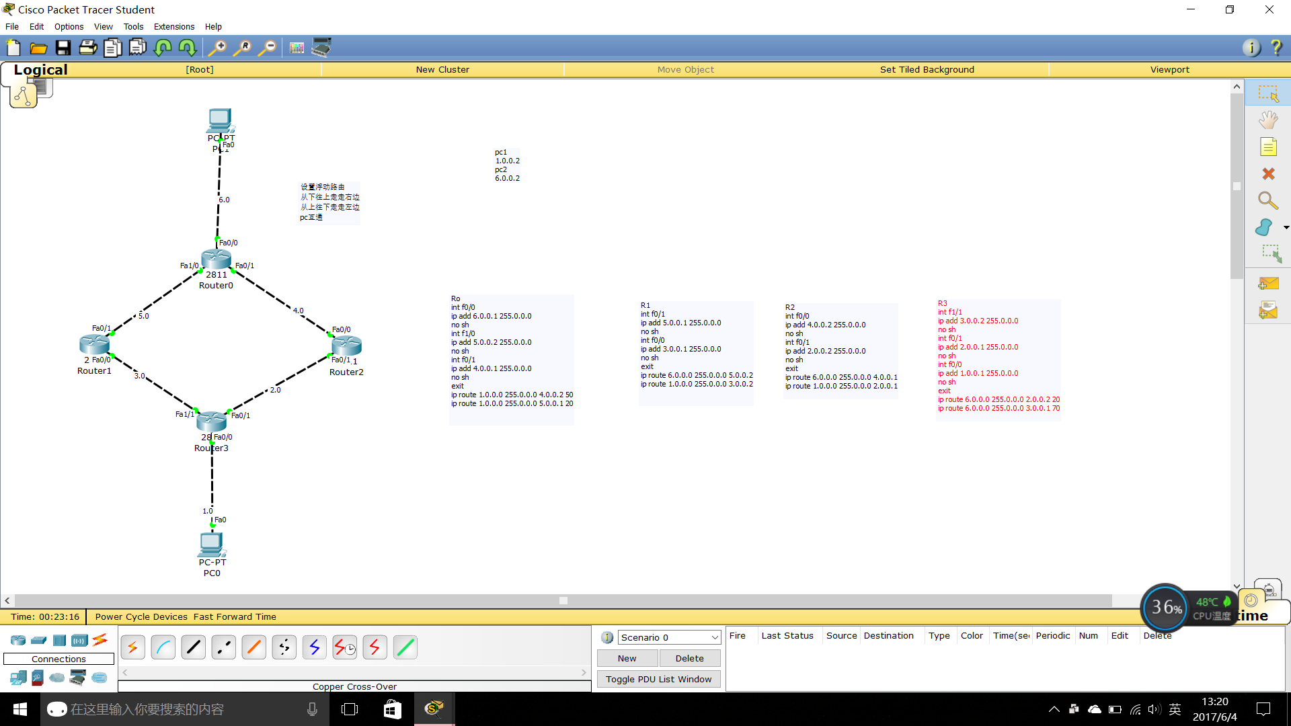Pick the orange Fiber cable
1291x726 pixels.
(x=254, y=647)
